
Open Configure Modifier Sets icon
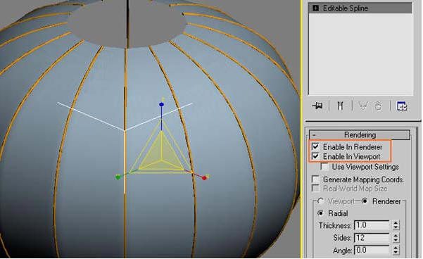(x=401, y=106)
